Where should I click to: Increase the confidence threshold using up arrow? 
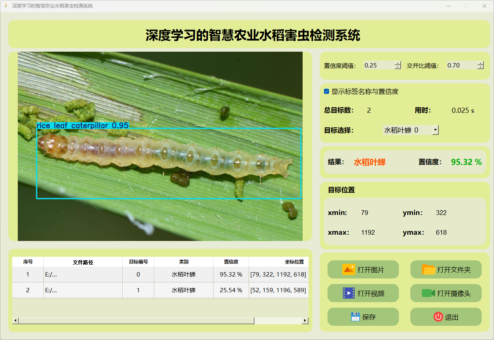397,64
